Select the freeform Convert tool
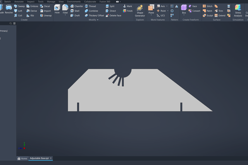Screen dimensions: 248x165 click(x=194, y=11)
